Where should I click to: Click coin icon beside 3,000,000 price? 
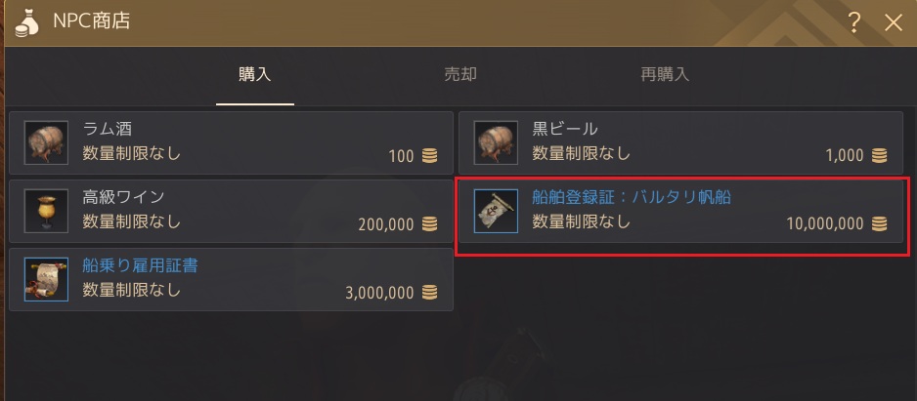coord(430,292)
